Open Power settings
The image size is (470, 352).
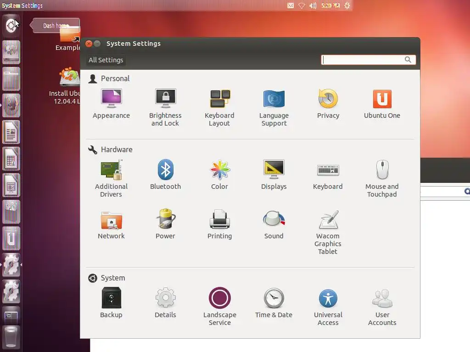(x=165, y=225)
